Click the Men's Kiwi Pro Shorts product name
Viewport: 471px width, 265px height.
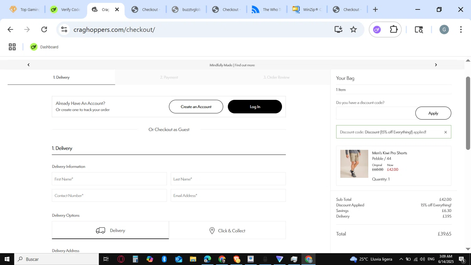click(x=389, y=153)
